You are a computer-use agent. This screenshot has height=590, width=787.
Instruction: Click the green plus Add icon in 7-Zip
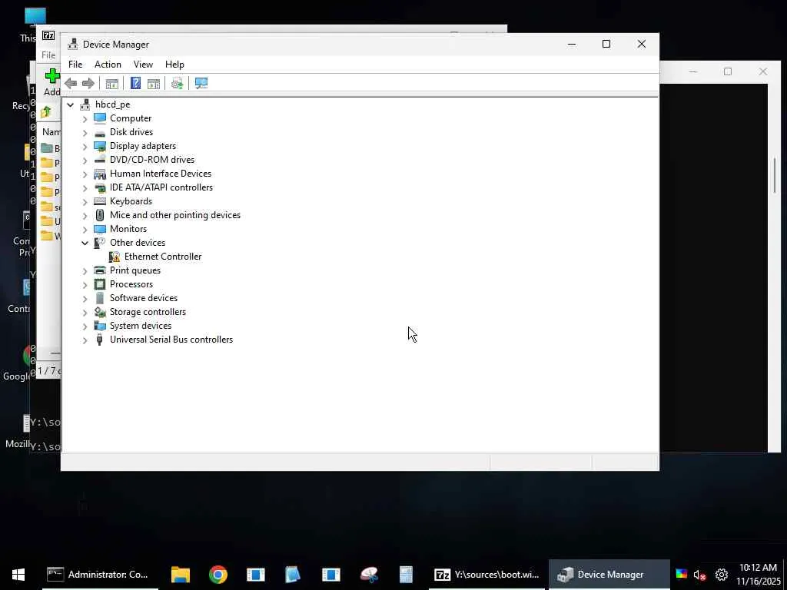pos(52,76)
